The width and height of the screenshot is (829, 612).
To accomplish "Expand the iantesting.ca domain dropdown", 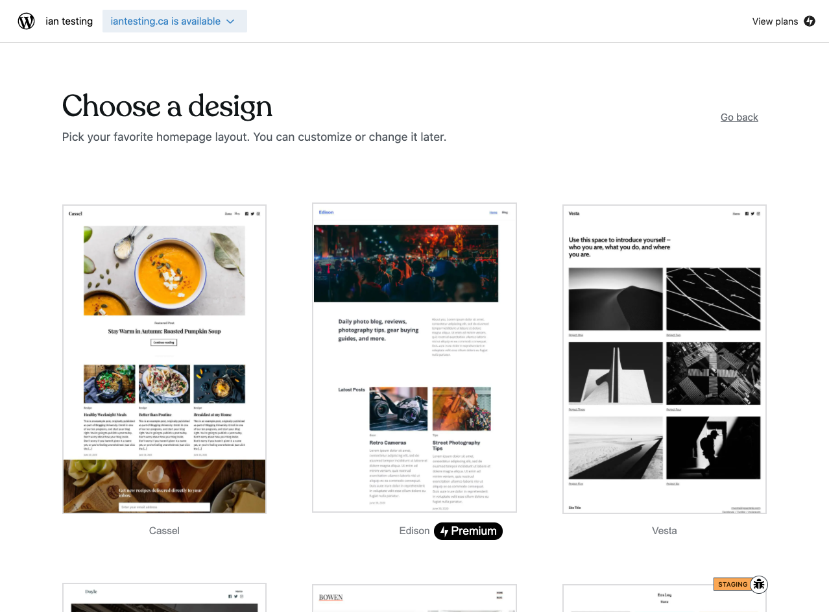I will 174,21.
